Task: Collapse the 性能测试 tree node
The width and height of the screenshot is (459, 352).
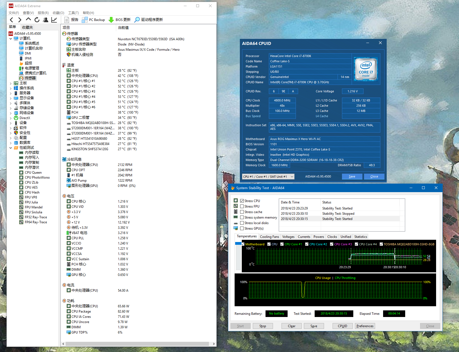Action: (11, 148)
